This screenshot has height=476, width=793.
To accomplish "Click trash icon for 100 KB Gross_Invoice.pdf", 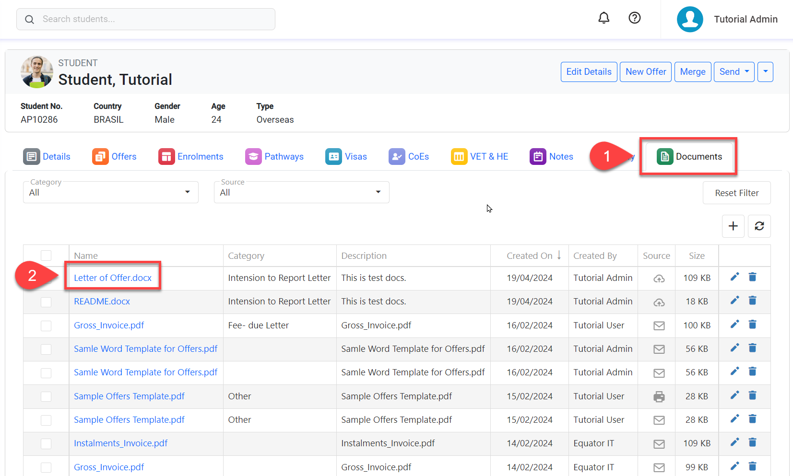I will [752, 325].
